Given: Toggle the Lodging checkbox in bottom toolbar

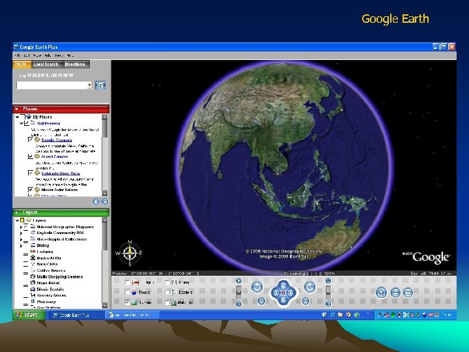Looking at the screenshot, I should click(128, 282).
